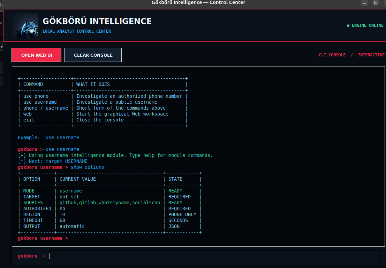Click the last 'gokboru username >' prompt

pyautogui.click(x=43, y=238)
